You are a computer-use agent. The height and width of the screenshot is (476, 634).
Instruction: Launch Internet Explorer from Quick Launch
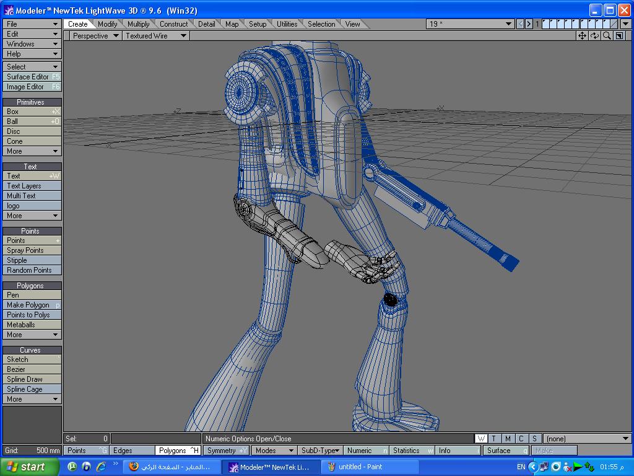pos(101,467)
